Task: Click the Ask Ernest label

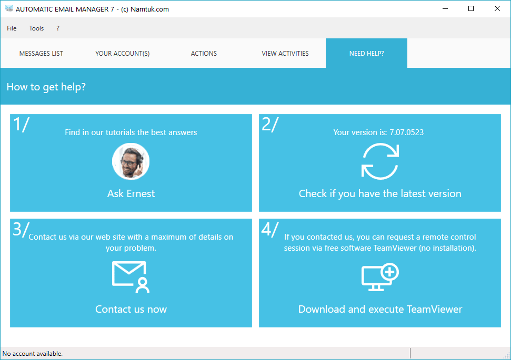Action: coord(131,193)
